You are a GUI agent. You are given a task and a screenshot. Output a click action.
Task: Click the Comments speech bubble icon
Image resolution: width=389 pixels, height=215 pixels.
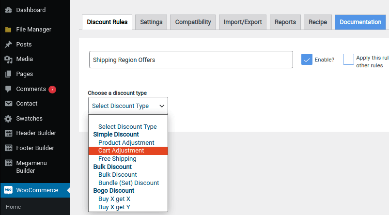coord(8,89)
